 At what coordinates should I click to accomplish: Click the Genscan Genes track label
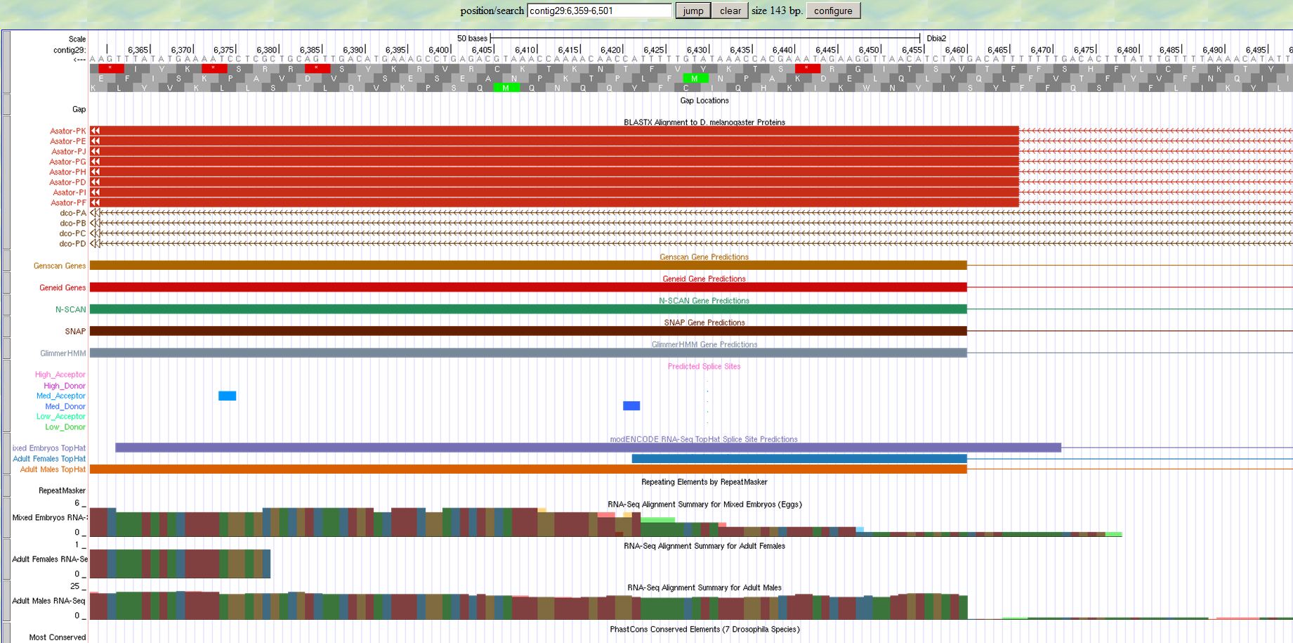pyautogui.click(x=60, y=266)
